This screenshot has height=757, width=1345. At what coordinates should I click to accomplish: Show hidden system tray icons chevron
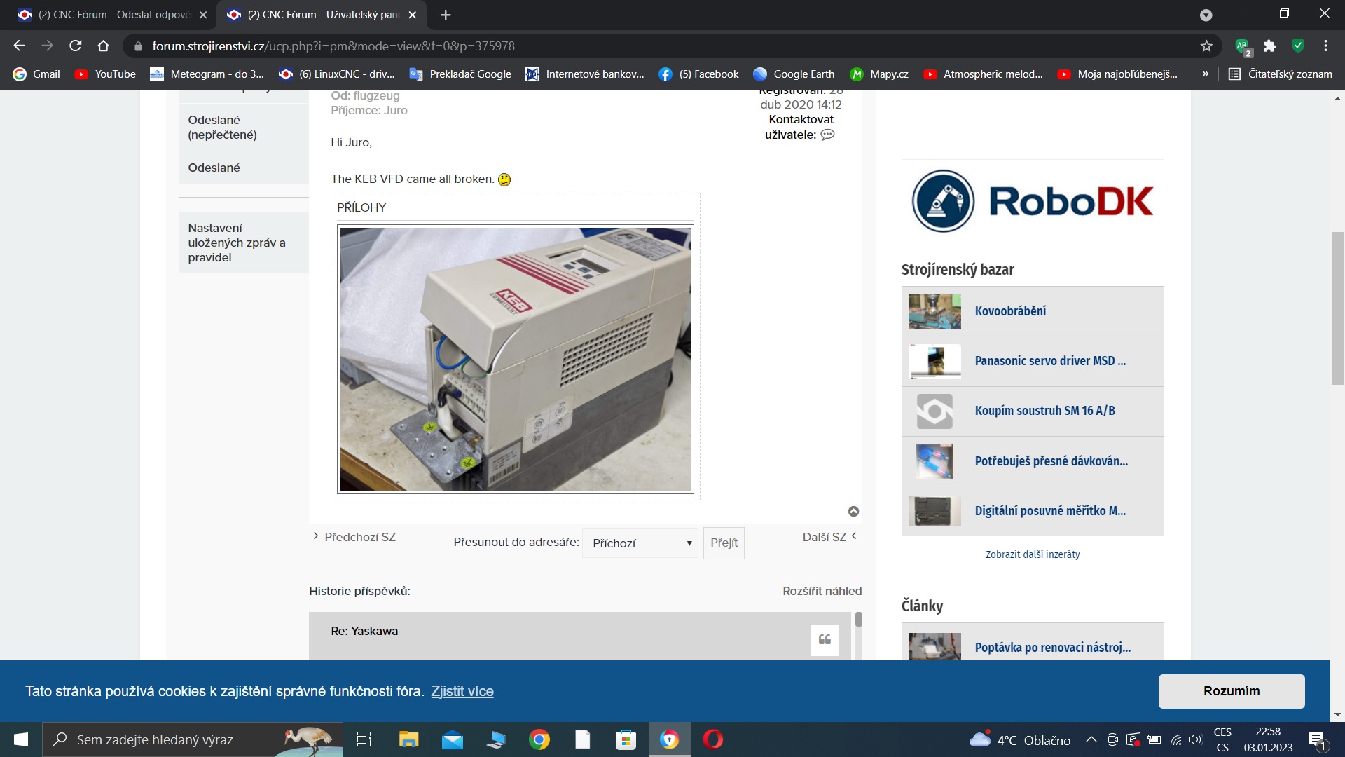1091,740
